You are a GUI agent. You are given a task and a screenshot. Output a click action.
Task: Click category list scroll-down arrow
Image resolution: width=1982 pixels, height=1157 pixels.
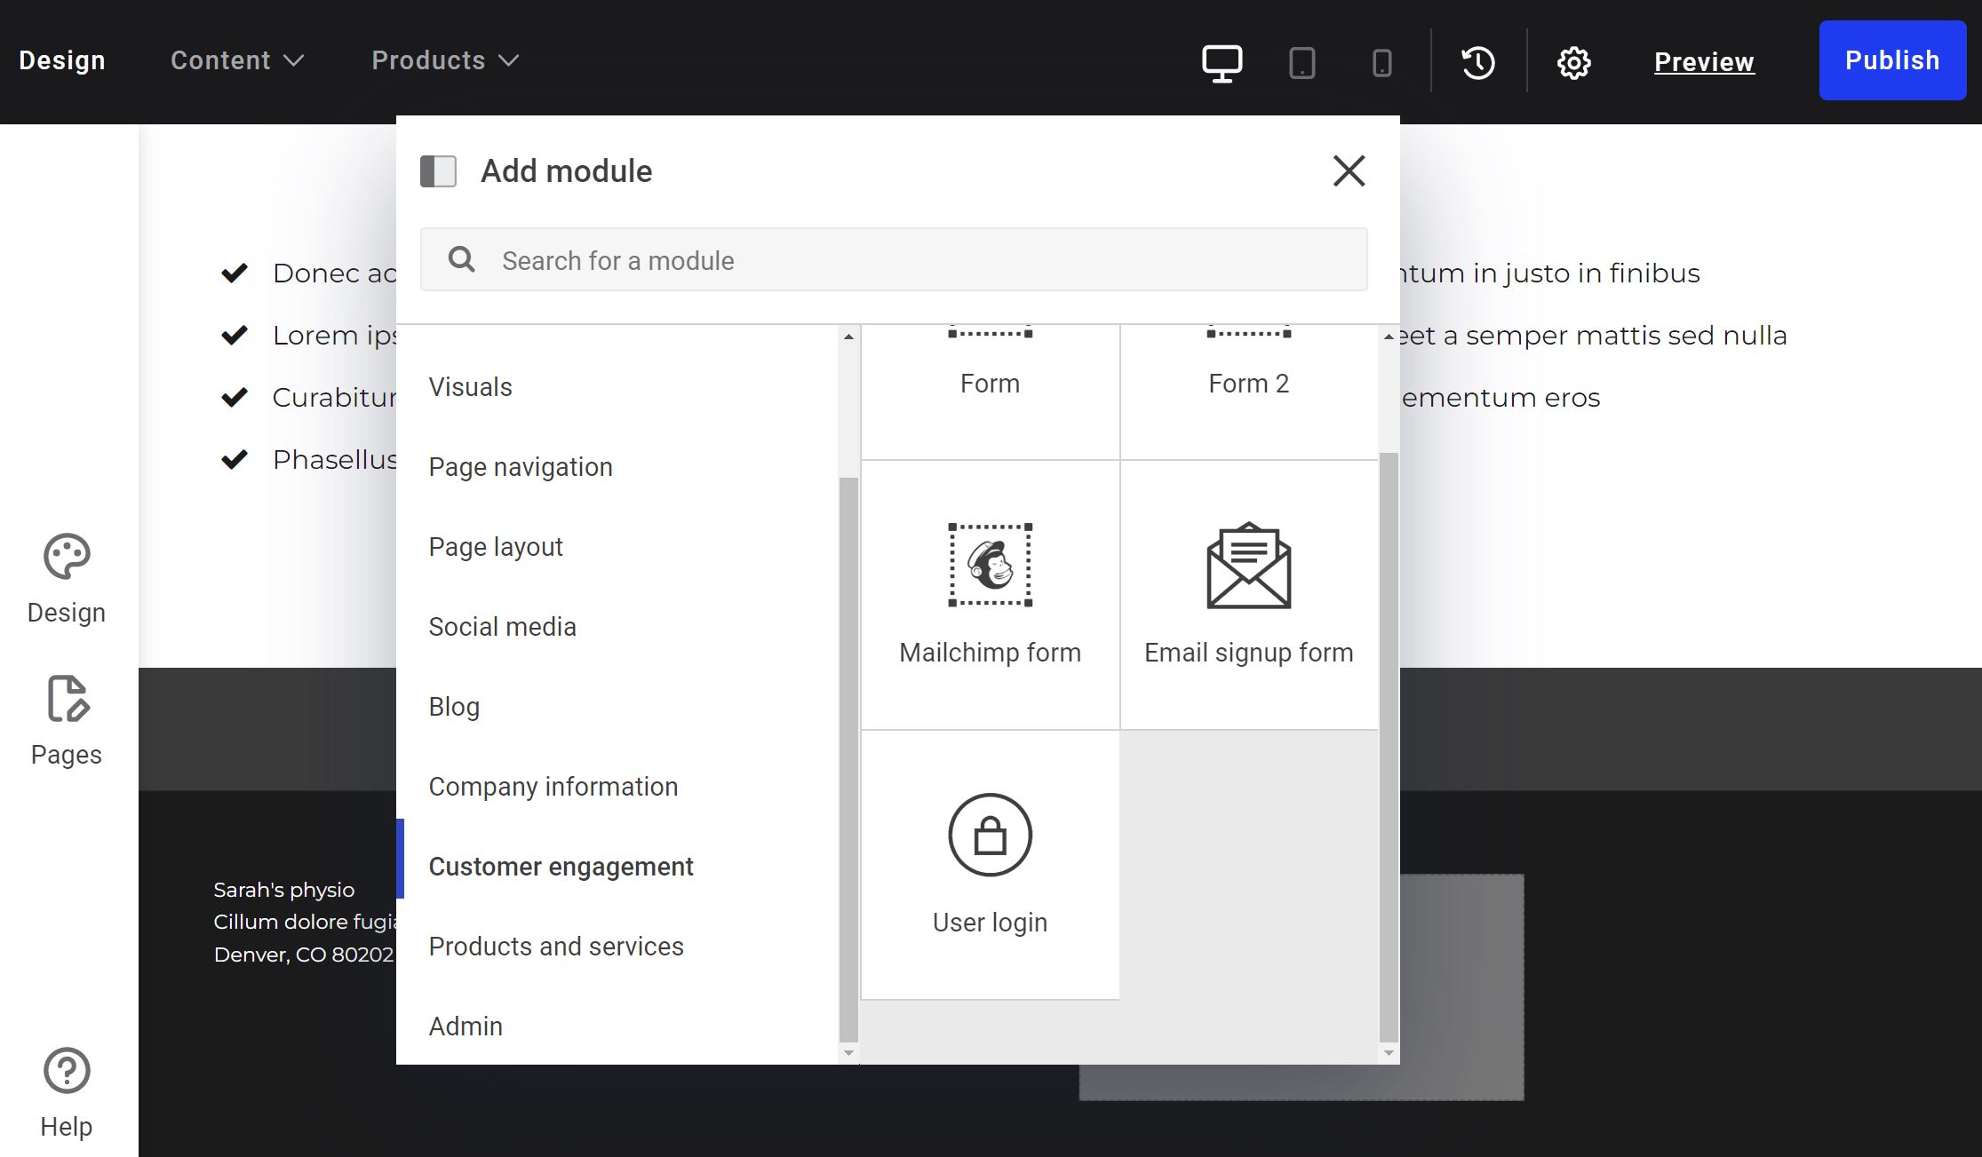click(x=848, y=1053)
